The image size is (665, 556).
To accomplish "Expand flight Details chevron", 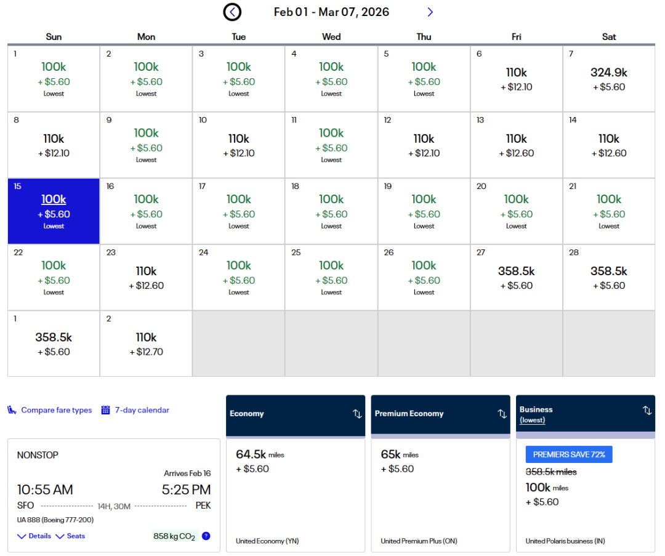I will pos(22,536).
